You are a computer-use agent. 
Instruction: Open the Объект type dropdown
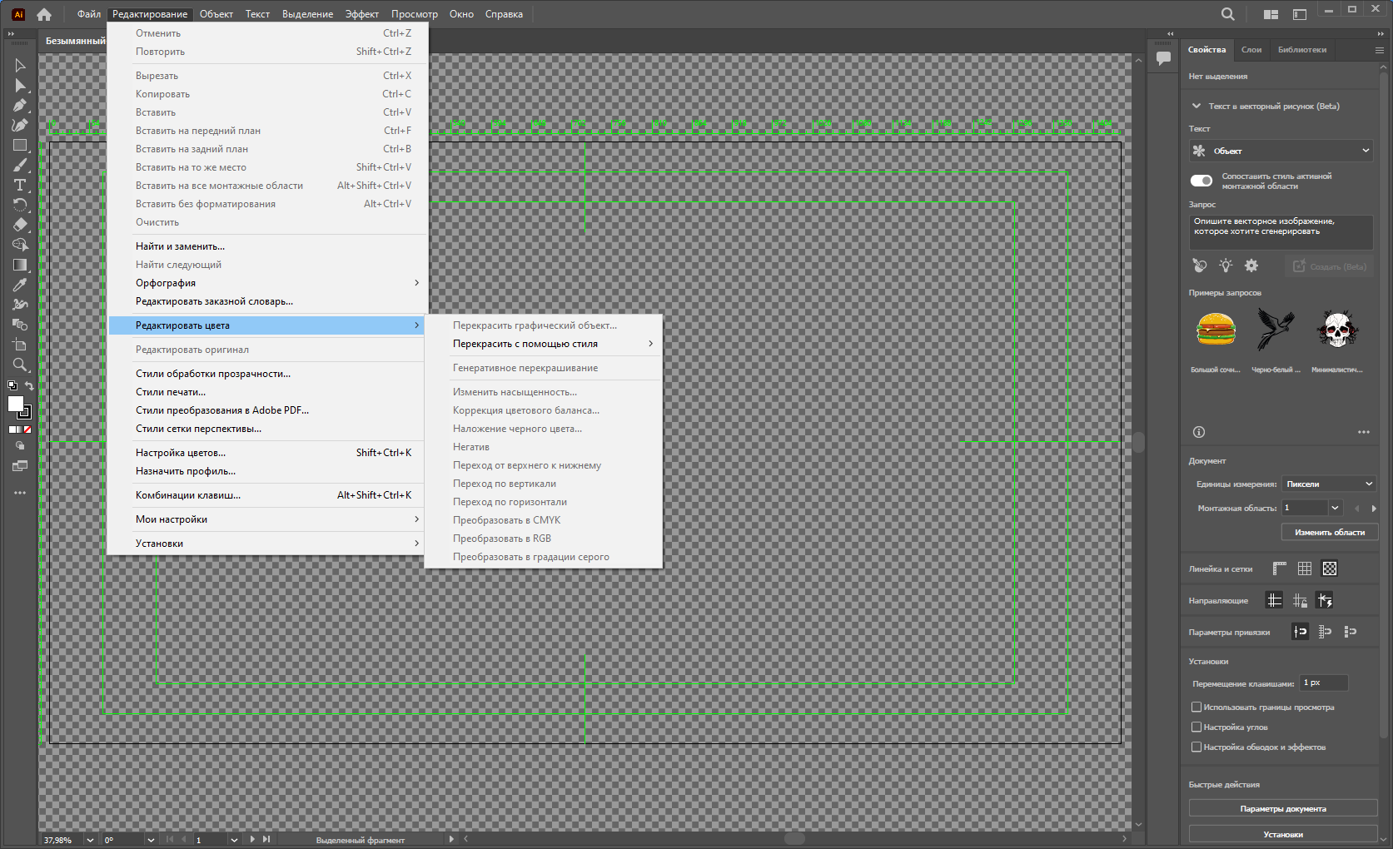[x=1281, y=151]
